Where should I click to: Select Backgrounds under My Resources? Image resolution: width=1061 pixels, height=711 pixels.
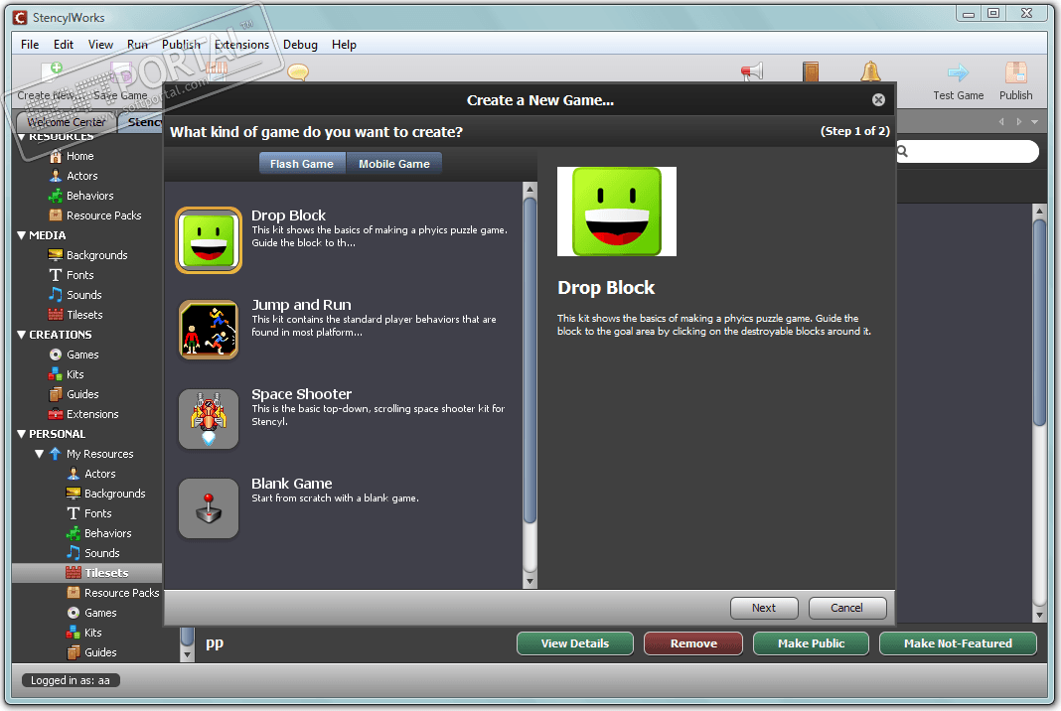click(x=114, y=494)
